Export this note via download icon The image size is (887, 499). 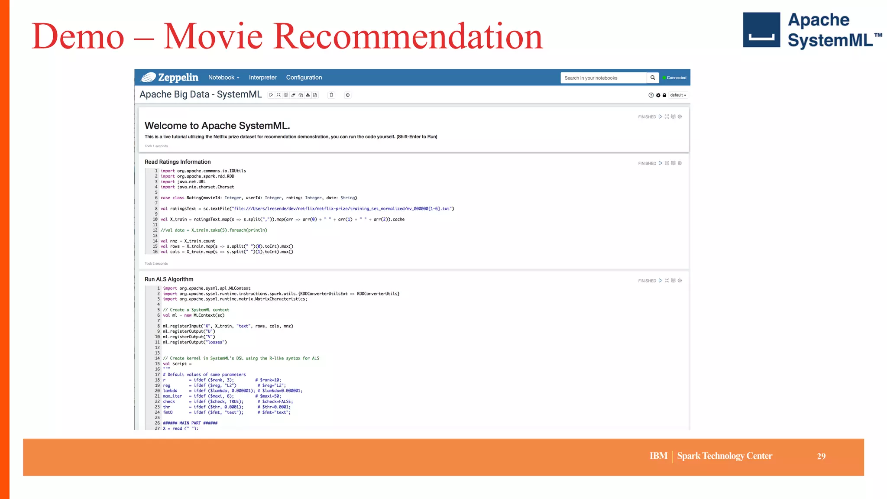click(x=308, y=95)
